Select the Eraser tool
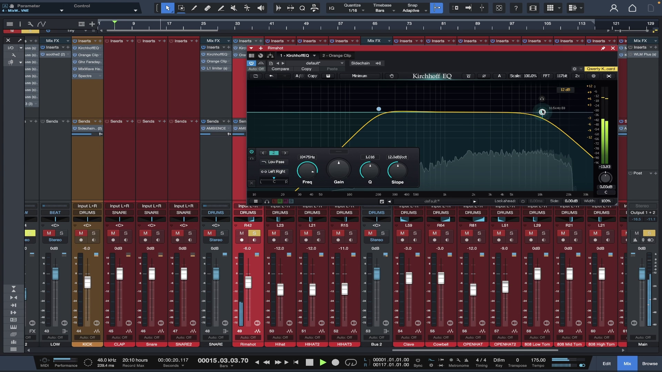Image resolution: width=662 pixels, height=372 pixels. tap(208, 8)
